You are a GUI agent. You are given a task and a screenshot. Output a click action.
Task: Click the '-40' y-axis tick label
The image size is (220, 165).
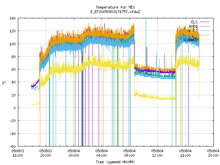coord(12,134)
